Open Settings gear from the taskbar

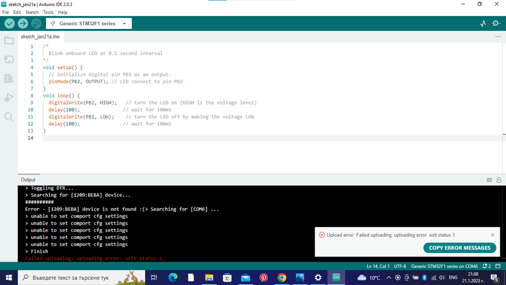tap(318, 277)
